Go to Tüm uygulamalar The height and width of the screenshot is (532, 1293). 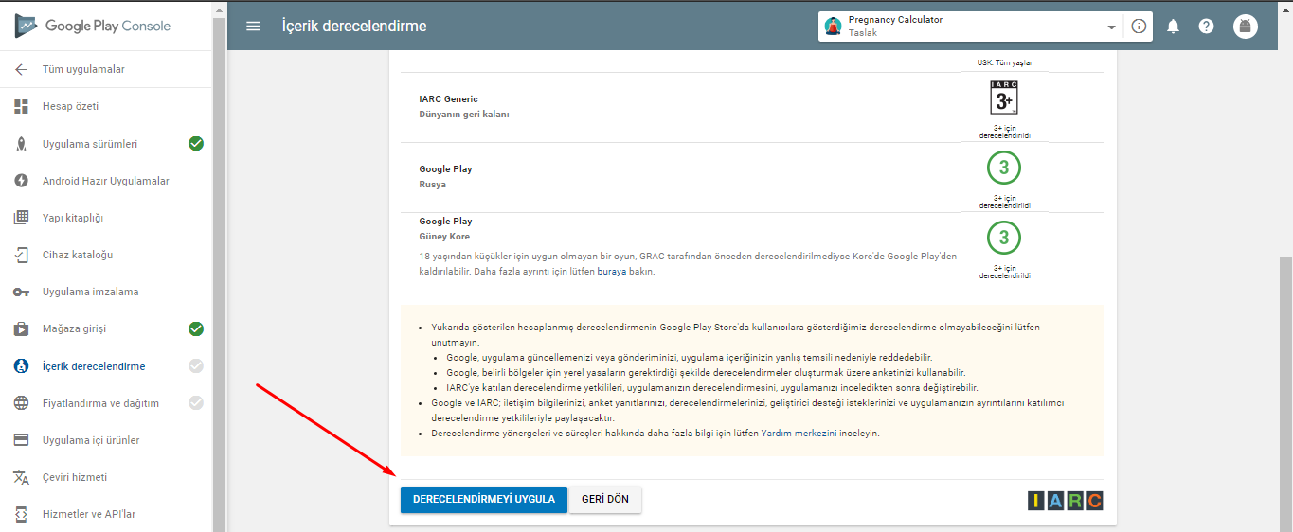83,69
